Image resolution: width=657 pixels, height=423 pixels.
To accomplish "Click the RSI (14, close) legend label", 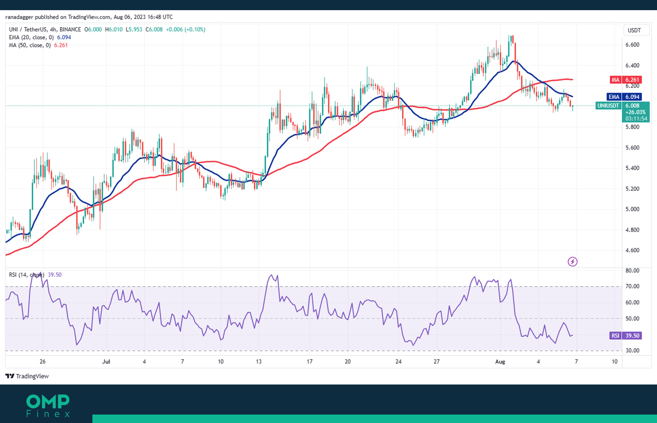I will click(x=27, y=275).
